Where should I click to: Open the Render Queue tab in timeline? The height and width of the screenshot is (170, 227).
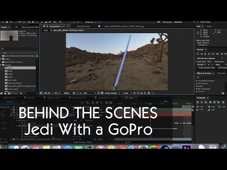coord(9,98)
